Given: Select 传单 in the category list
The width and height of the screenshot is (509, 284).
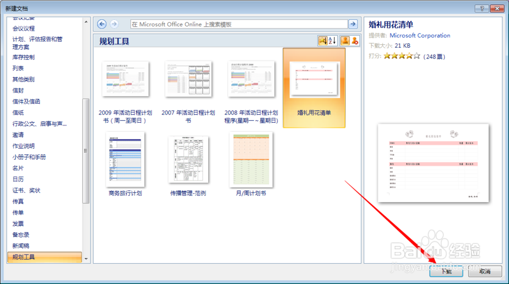Looking at the screenshot, I should pyautogui.click(x=18, y=213).
